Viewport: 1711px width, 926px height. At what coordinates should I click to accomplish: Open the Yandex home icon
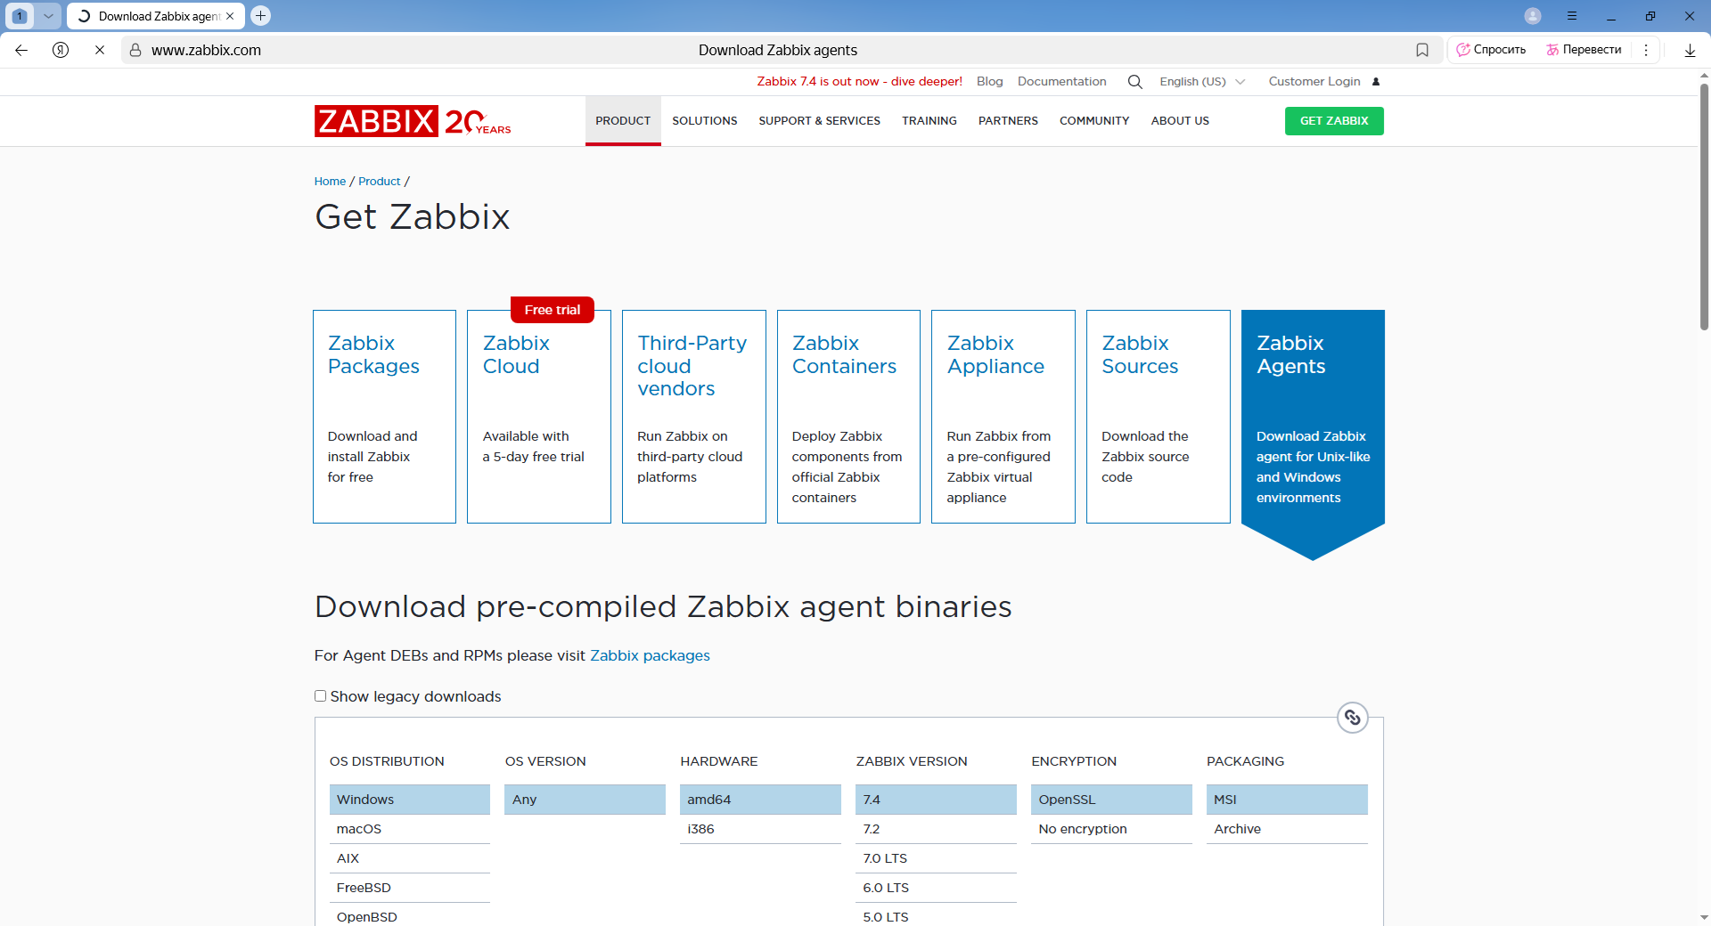click(x=61, y=50)
